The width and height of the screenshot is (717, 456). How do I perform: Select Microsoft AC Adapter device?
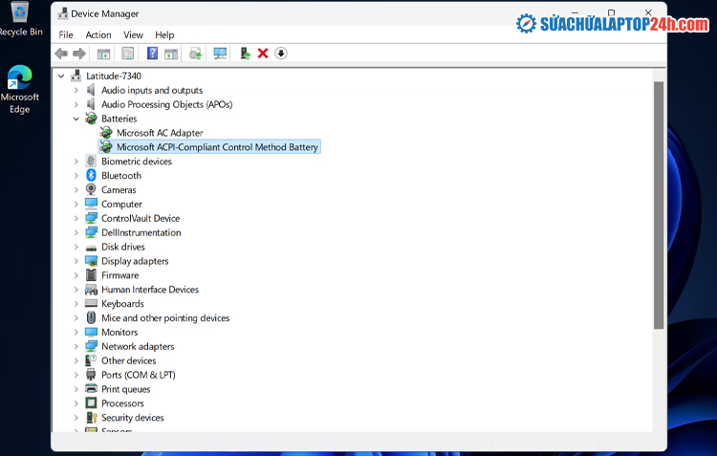[x=160, y=133]
